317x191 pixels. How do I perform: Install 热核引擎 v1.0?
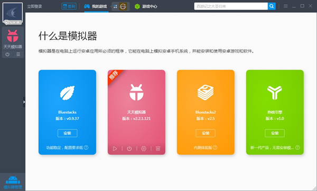[x=275, y=133]
